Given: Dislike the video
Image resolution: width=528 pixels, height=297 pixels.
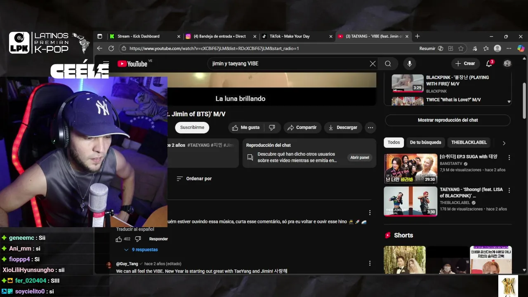Looking at the screenshot, I should [272, 127].
